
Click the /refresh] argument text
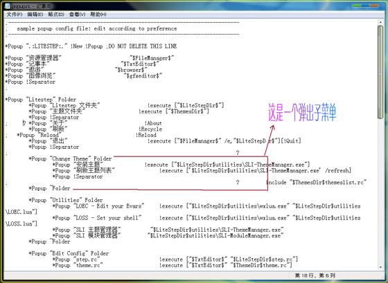click(x=338, y=171)
